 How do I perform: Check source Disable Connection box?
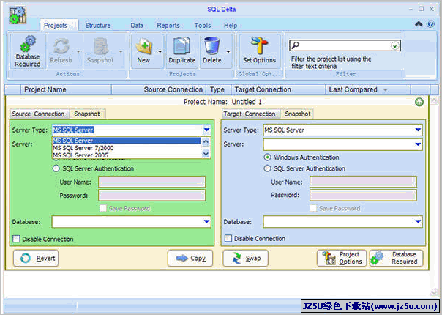pyautogui.click(x=16, y=239)
